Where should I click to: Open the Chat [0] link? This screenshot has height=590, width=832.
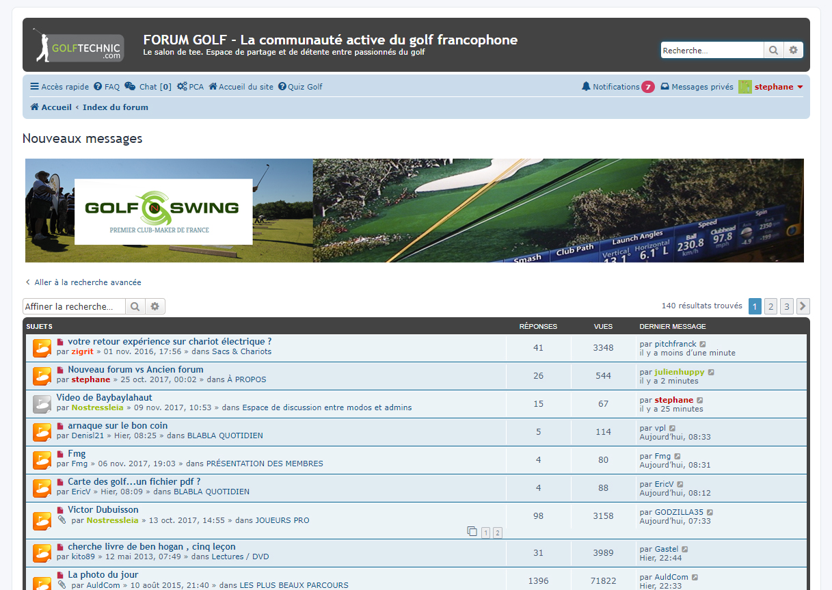click(148, 87)
